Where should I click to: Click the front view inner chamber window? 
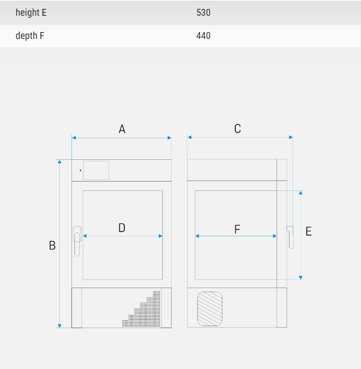pyautogui.click(x=123, y=235)
